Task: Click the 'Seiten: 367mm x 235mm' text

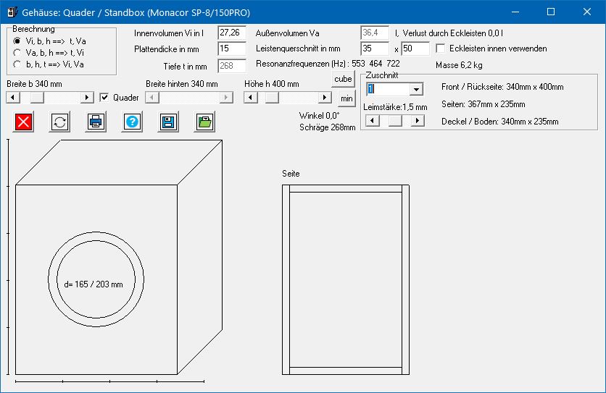Action: 483,104
